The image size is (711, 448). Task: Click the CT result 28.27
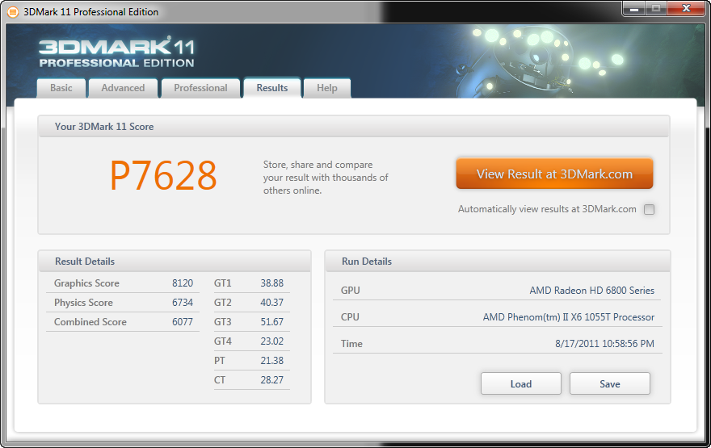pyautogui.click(x=271, y=380)
